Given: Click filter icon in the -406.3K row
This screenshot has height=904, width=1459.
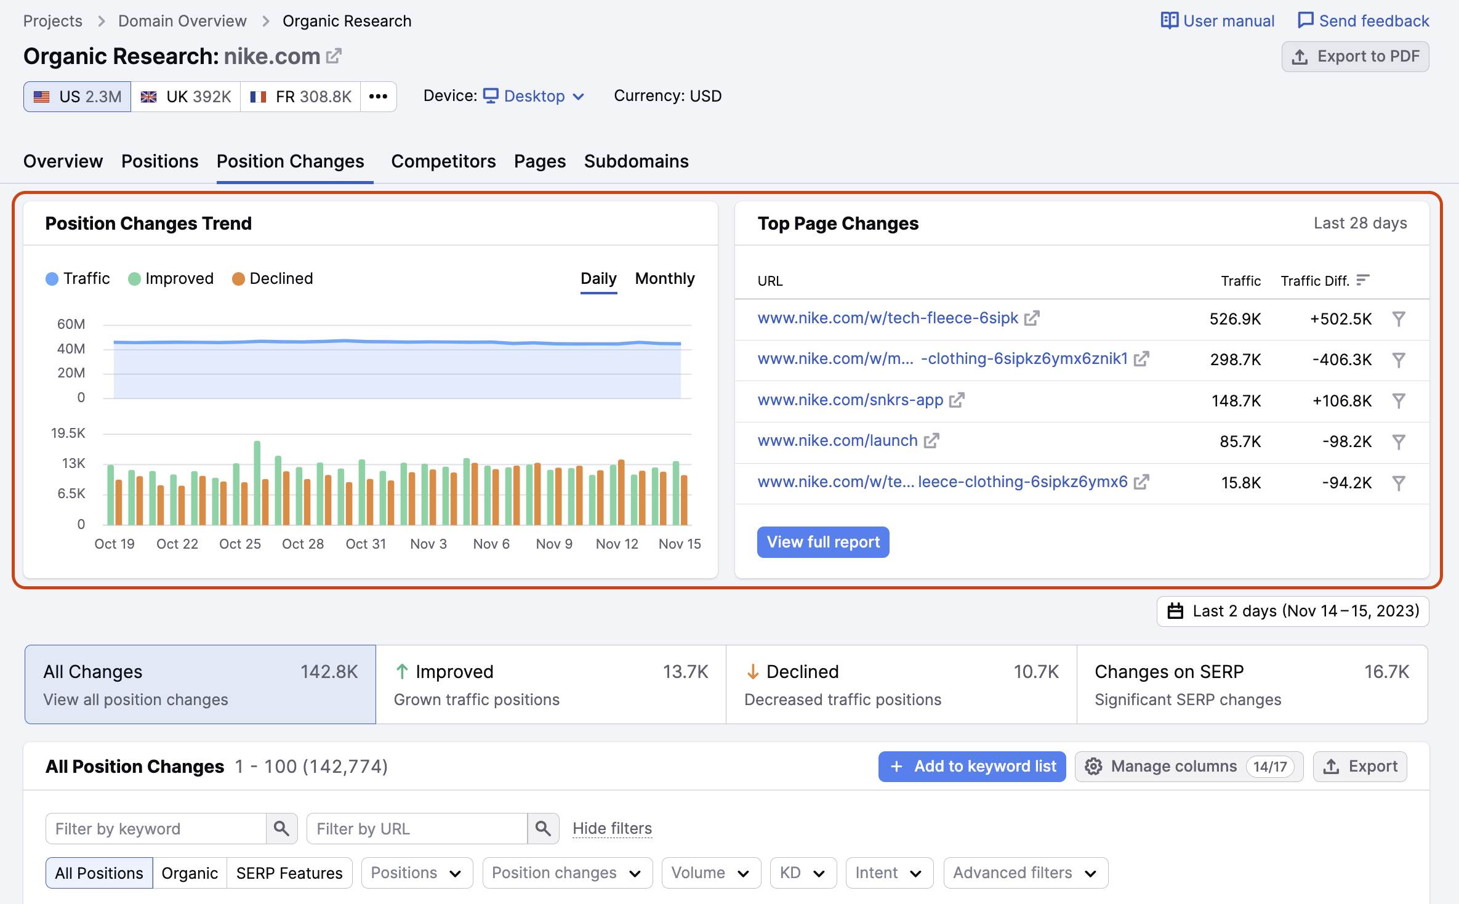Looking at the screenshot, I should click(x=1399, y=360).
